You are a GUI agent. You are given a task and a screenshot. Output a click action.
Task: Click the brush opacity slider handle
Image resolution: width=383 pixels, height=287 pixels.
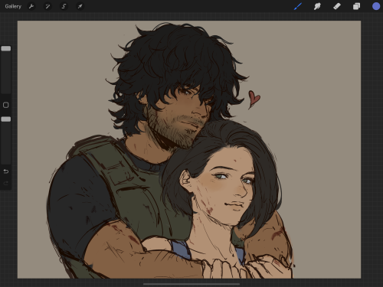tap(6, 119)
